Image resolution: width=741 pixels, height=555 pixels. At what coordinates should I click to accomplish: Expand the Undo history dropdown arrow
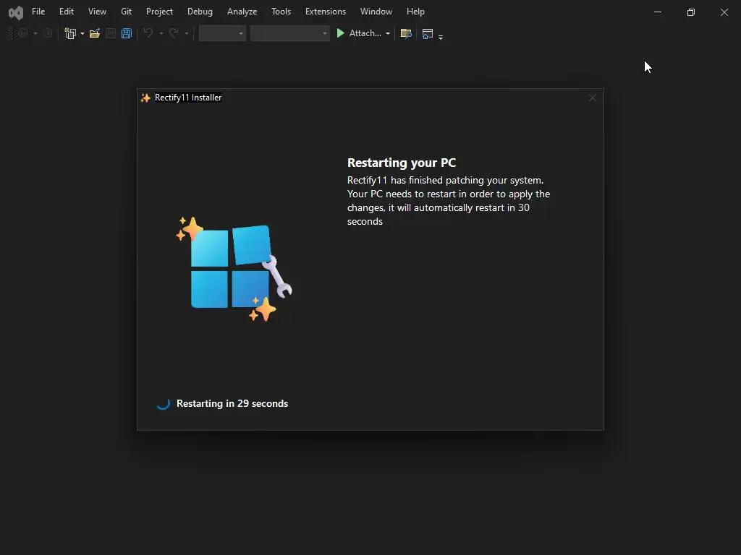(x=161, y=33)
